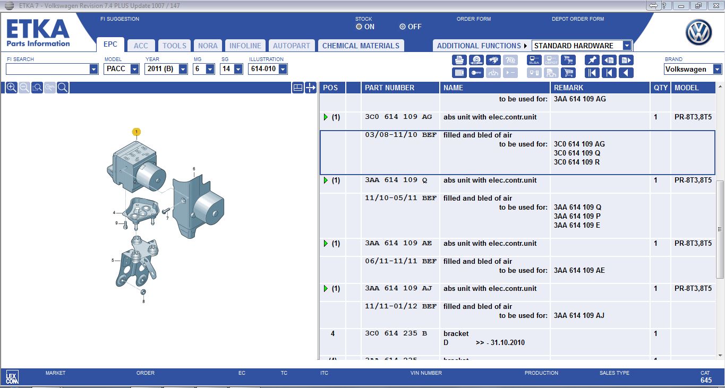Click the key icon in the toolbar
This screenshot has width=725, height=388.
coord(476,73)
